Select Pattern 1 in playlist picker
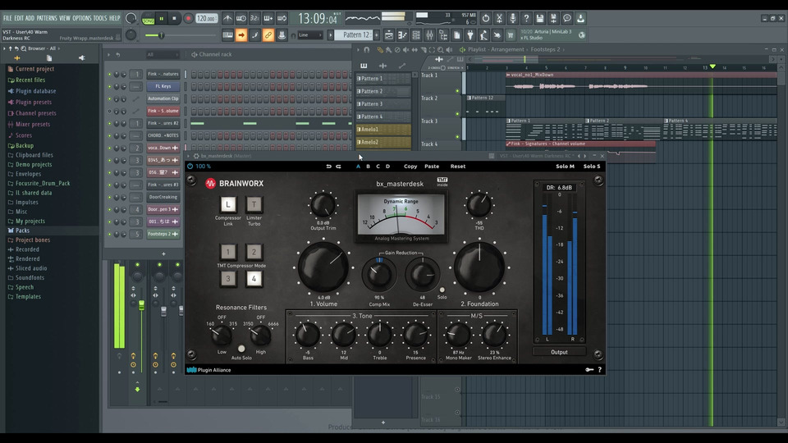Screen dimensions: 788x443 pyautogui.click(x=383, y=79)
